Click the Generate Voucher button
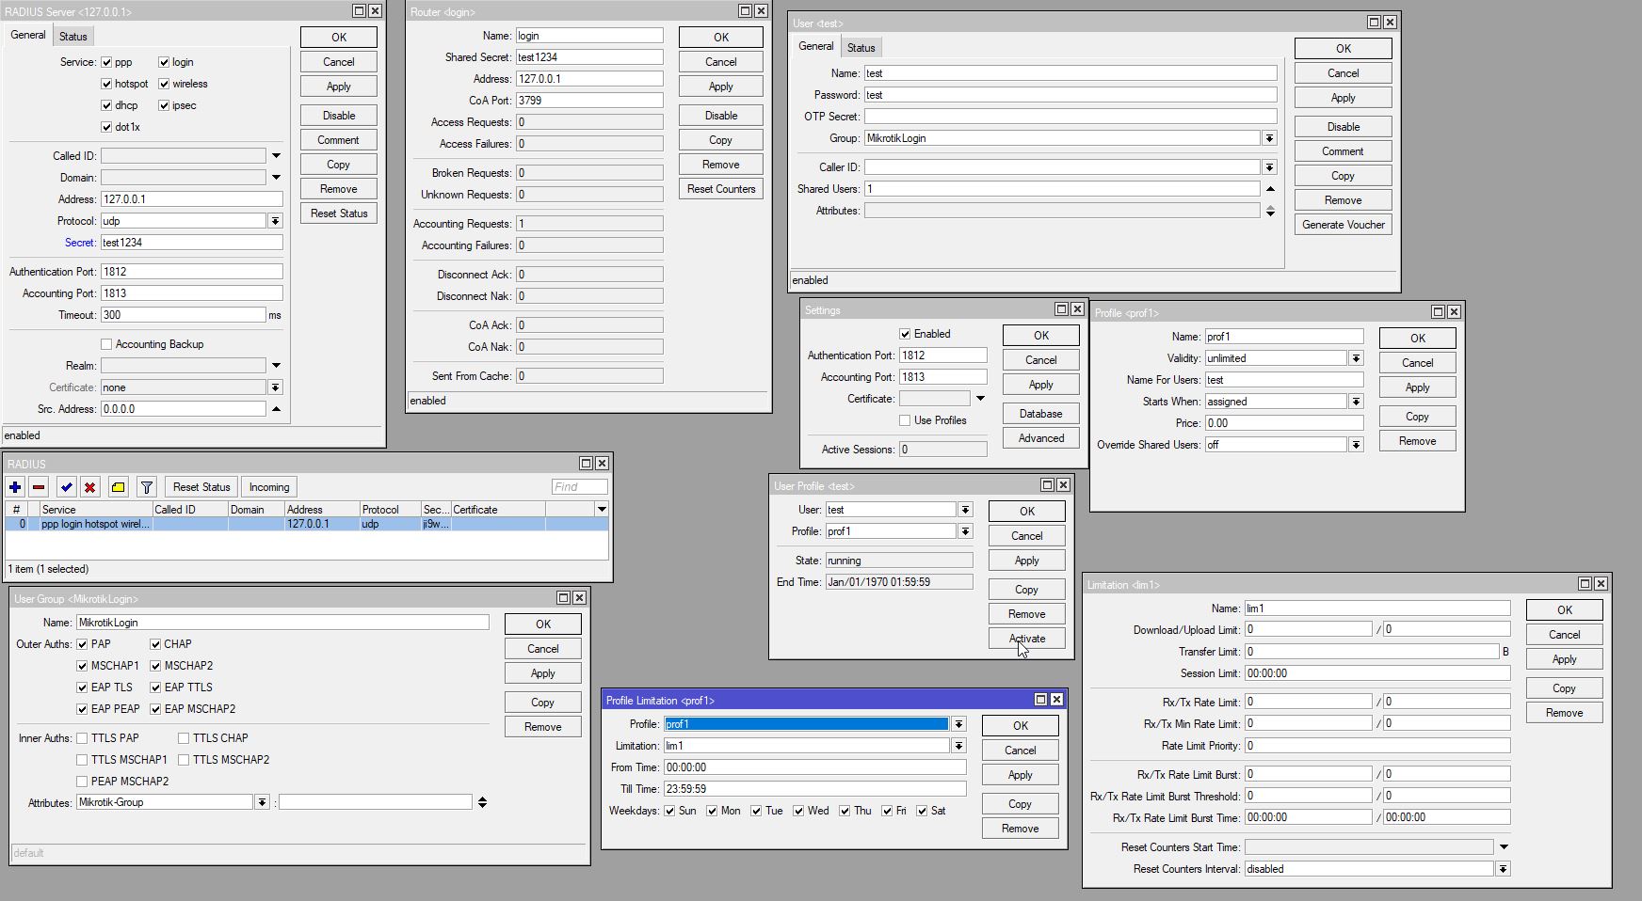 (x=1343, y=225)
